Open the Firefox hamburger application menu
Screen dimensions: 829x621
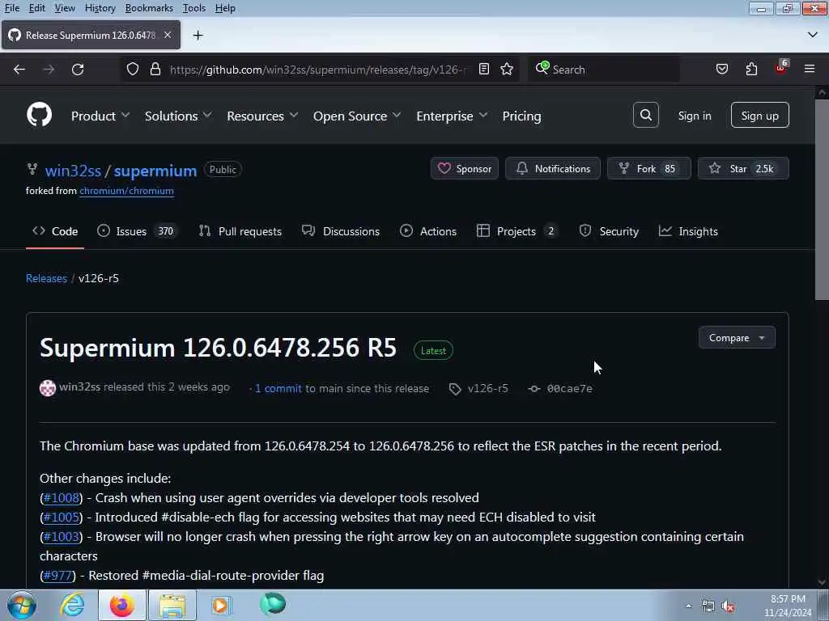810,69
